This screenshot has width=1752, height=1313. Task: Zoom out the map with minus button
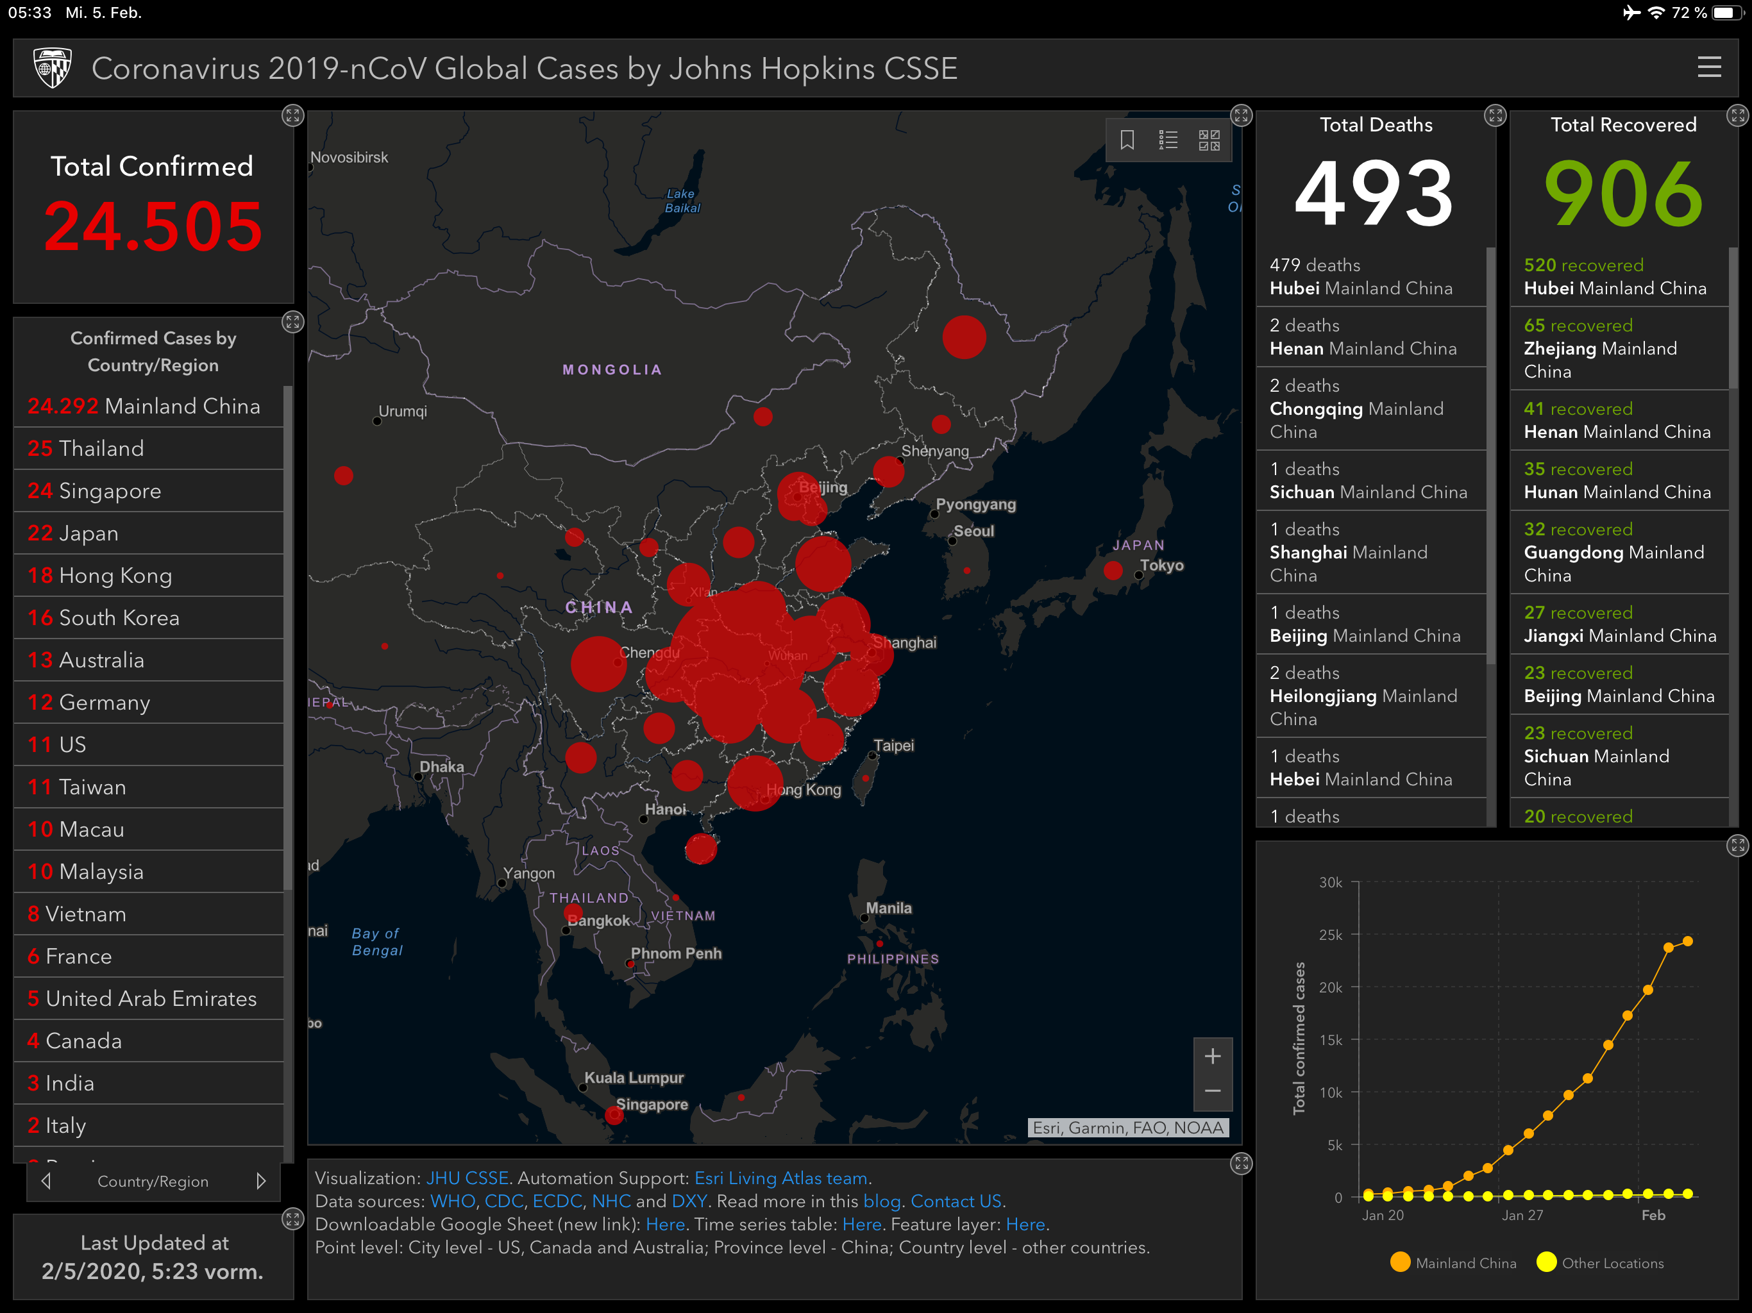click(x=1212, y=1091)
